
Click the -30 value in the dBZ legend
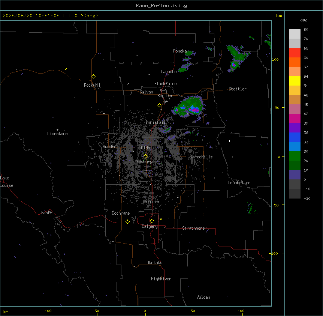tap(307, 198)
